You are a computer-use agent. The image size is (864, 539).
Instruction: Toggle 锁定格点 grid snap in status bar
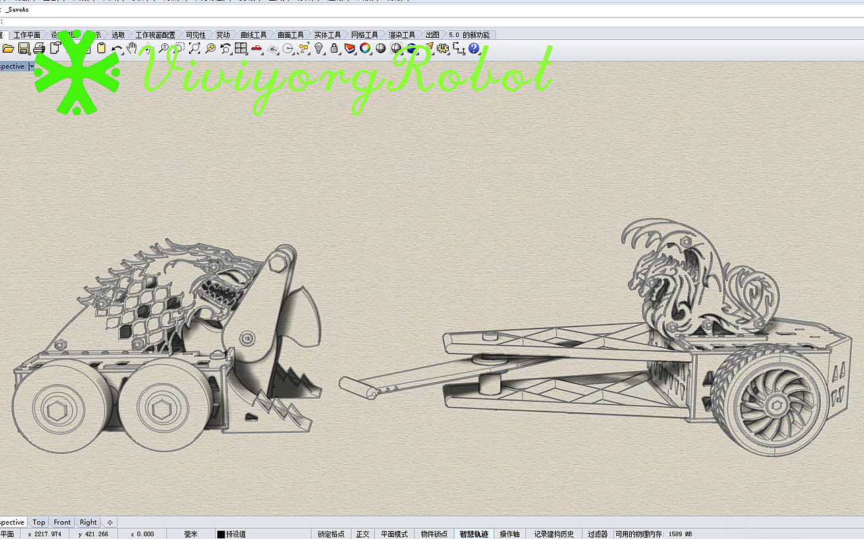click(x=331, y=534)
